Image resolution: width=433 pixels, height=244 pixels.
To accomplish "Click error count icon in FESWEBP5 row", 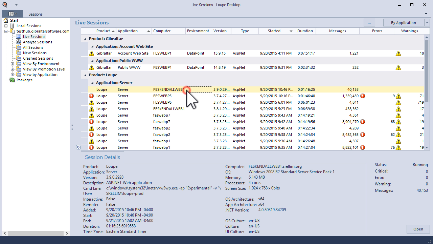I will click(363, 96).
